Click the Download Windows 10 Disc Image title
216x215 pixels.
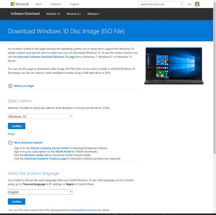click(x=66, y=31)
